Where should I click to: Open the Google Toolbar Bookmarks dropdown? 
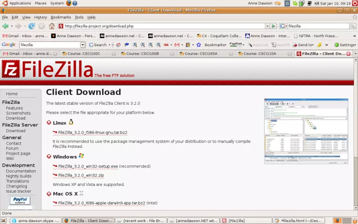click(215, 45)
